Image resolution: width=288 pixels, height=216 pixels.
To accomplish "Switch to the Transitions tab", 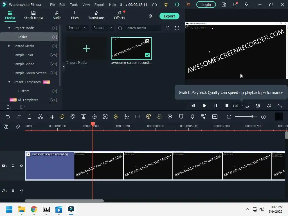I will pos(96,15).
